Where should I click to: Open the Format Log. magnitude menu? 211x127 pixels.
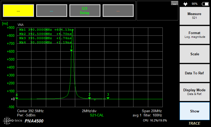[194, 35]
